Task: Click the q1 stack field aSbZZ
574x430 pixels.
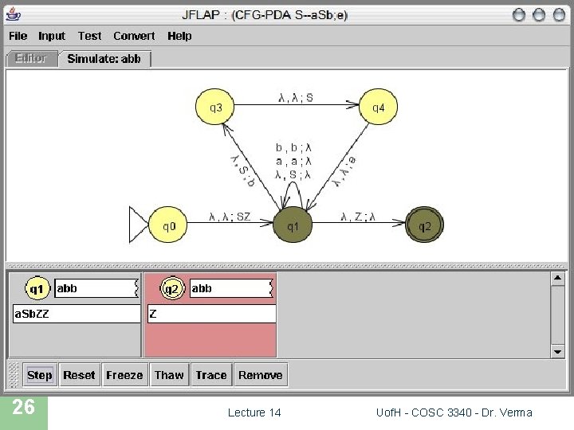Action: [x=77, y=314]
